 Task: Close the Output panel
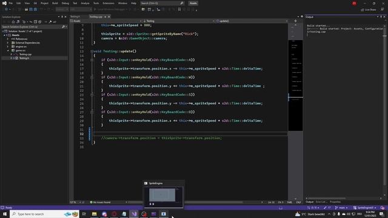click(x=384, y=17)
